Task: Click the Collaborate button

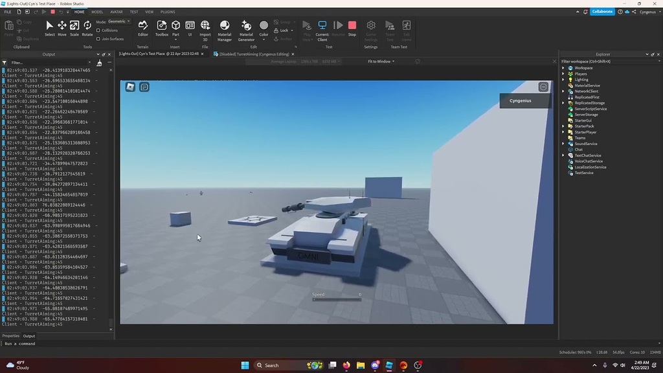Action: (x=601, y=11)
